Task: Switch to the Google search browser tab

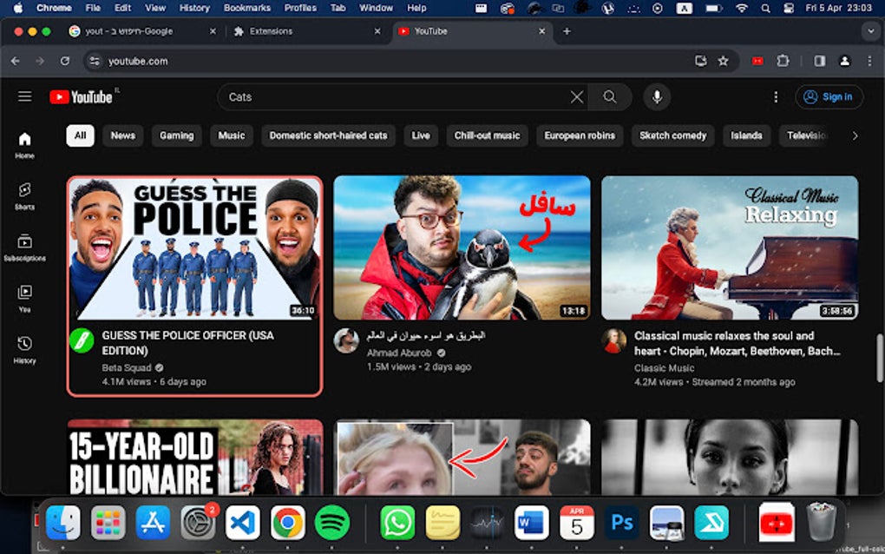Action: pos(141,31)
